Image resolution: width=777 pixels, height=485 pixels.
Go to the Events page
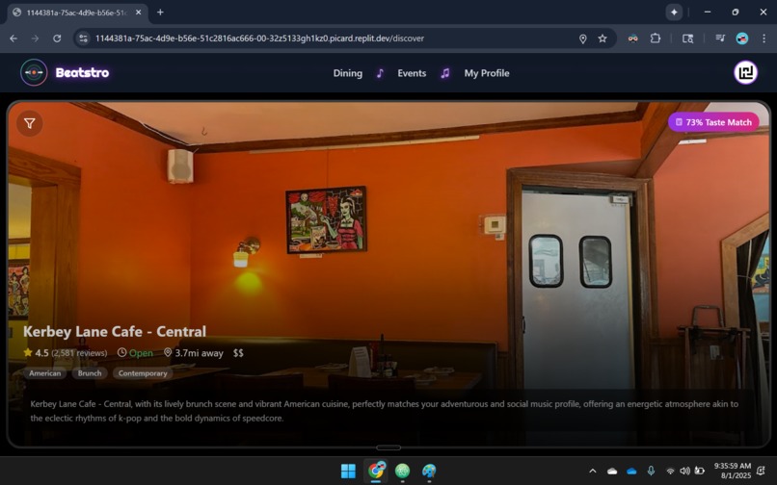tap(412, 73)
